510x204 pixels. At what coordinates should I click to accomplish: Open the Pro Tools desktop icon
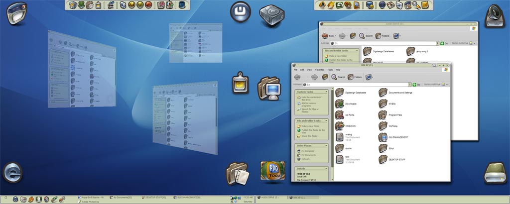(272, 171)
